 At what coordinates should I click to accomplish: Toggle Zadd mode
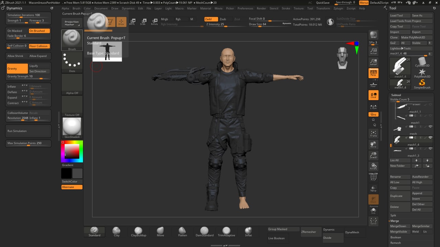pyautogui.click(x=211, y=19)
